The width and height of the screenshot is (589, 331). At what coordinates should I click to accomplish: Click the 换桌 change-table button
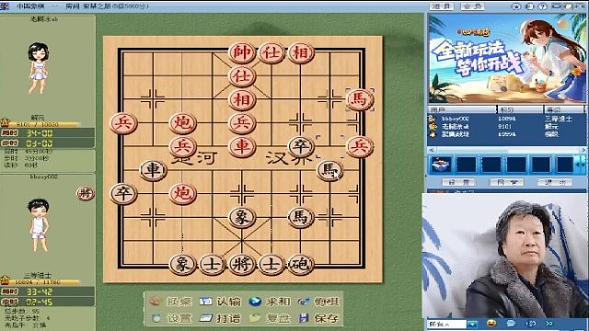(x=169, y=302)
